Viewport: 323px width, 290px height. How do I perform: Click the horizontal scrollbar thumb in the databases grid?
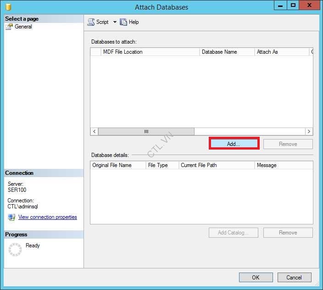(x=146, y=132)
